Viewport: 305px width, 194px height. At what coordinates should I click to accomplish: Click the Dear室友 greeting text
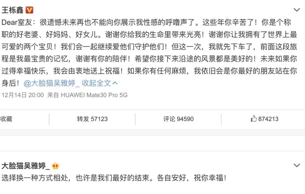[x=17, y=22]
